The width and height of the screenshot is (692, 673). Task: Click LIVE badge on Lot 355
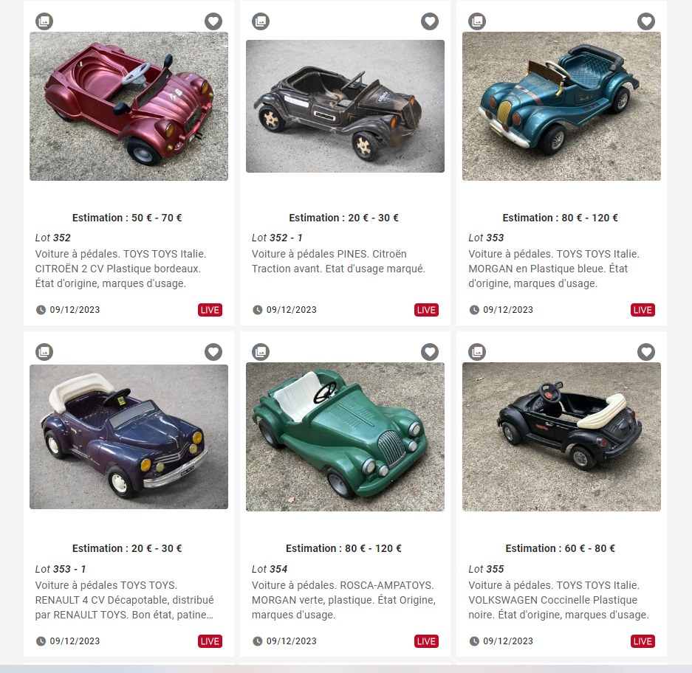point(643,641)
